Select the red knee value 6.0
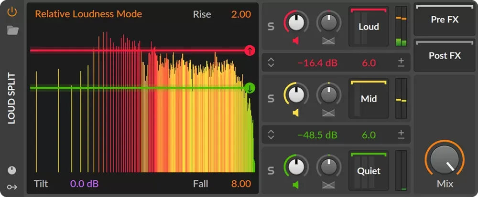Screen dimensions: 478x197 [x=369, y=63]
